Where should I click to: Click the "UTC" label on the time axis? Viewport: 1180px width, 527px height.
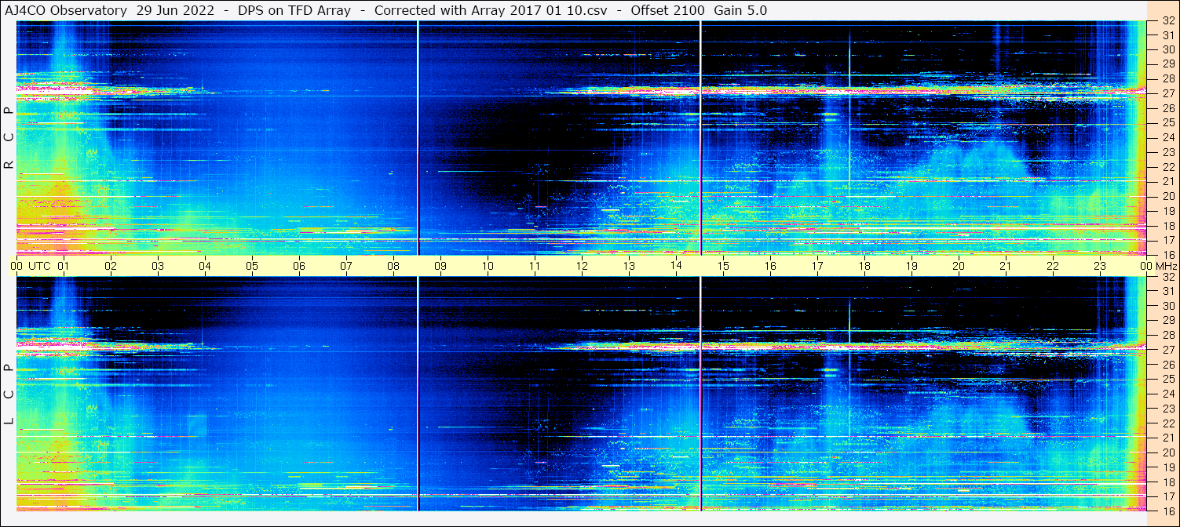[x=39, y=266]
